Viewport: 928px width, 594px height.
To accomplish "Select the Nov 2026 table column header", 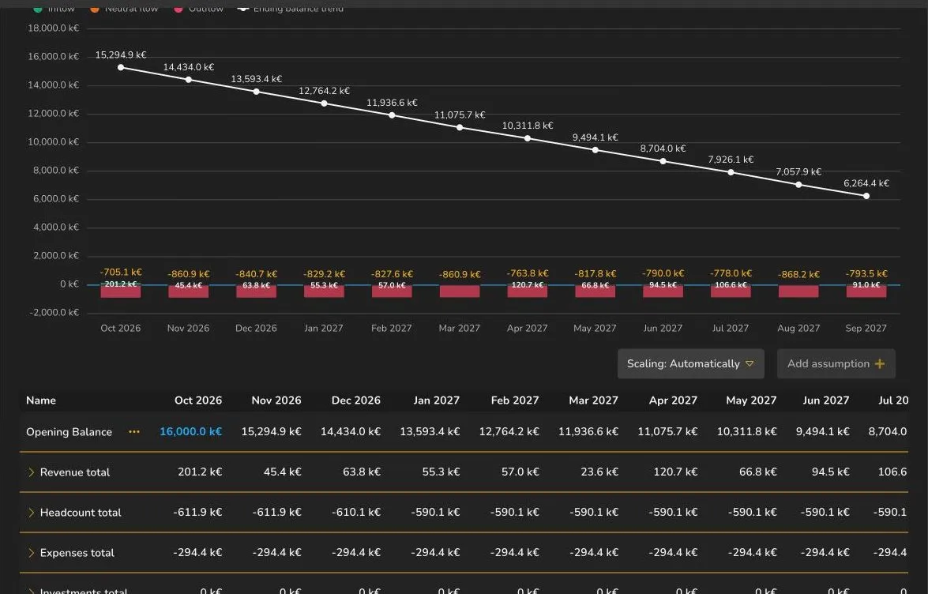I will click(x=276, y=400).
